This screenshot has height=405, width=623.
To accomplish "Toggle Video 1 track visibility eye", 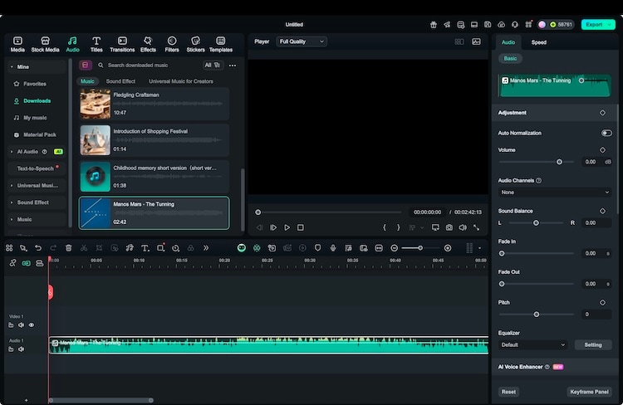I will [x=32, y=324].
